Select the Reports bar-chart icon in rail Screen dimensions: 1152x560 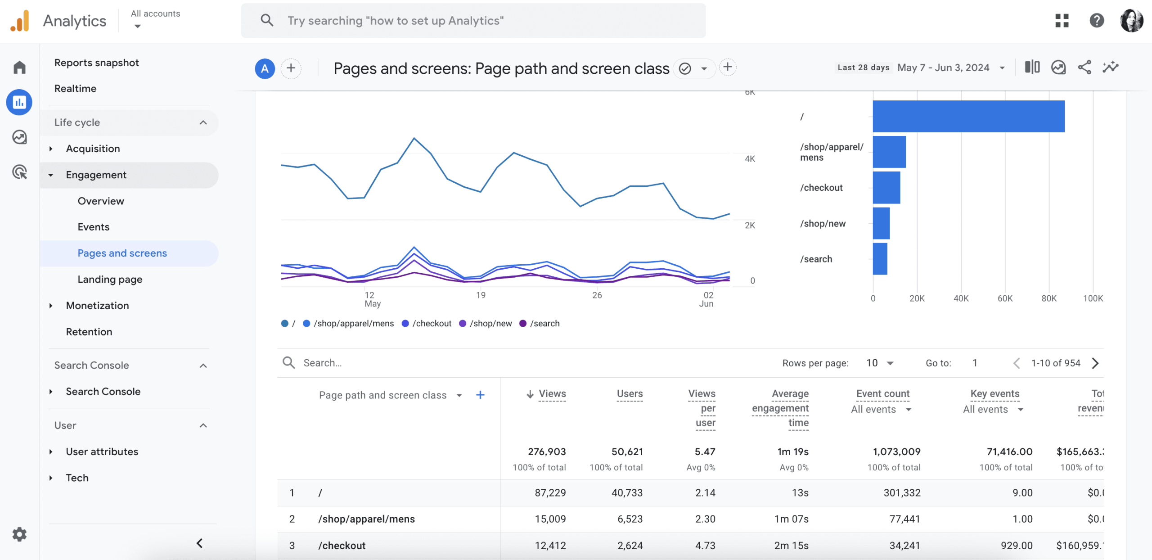19,102
